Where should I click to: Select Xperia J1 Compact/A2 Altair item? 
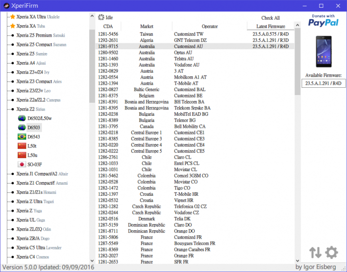click(42, 174)
